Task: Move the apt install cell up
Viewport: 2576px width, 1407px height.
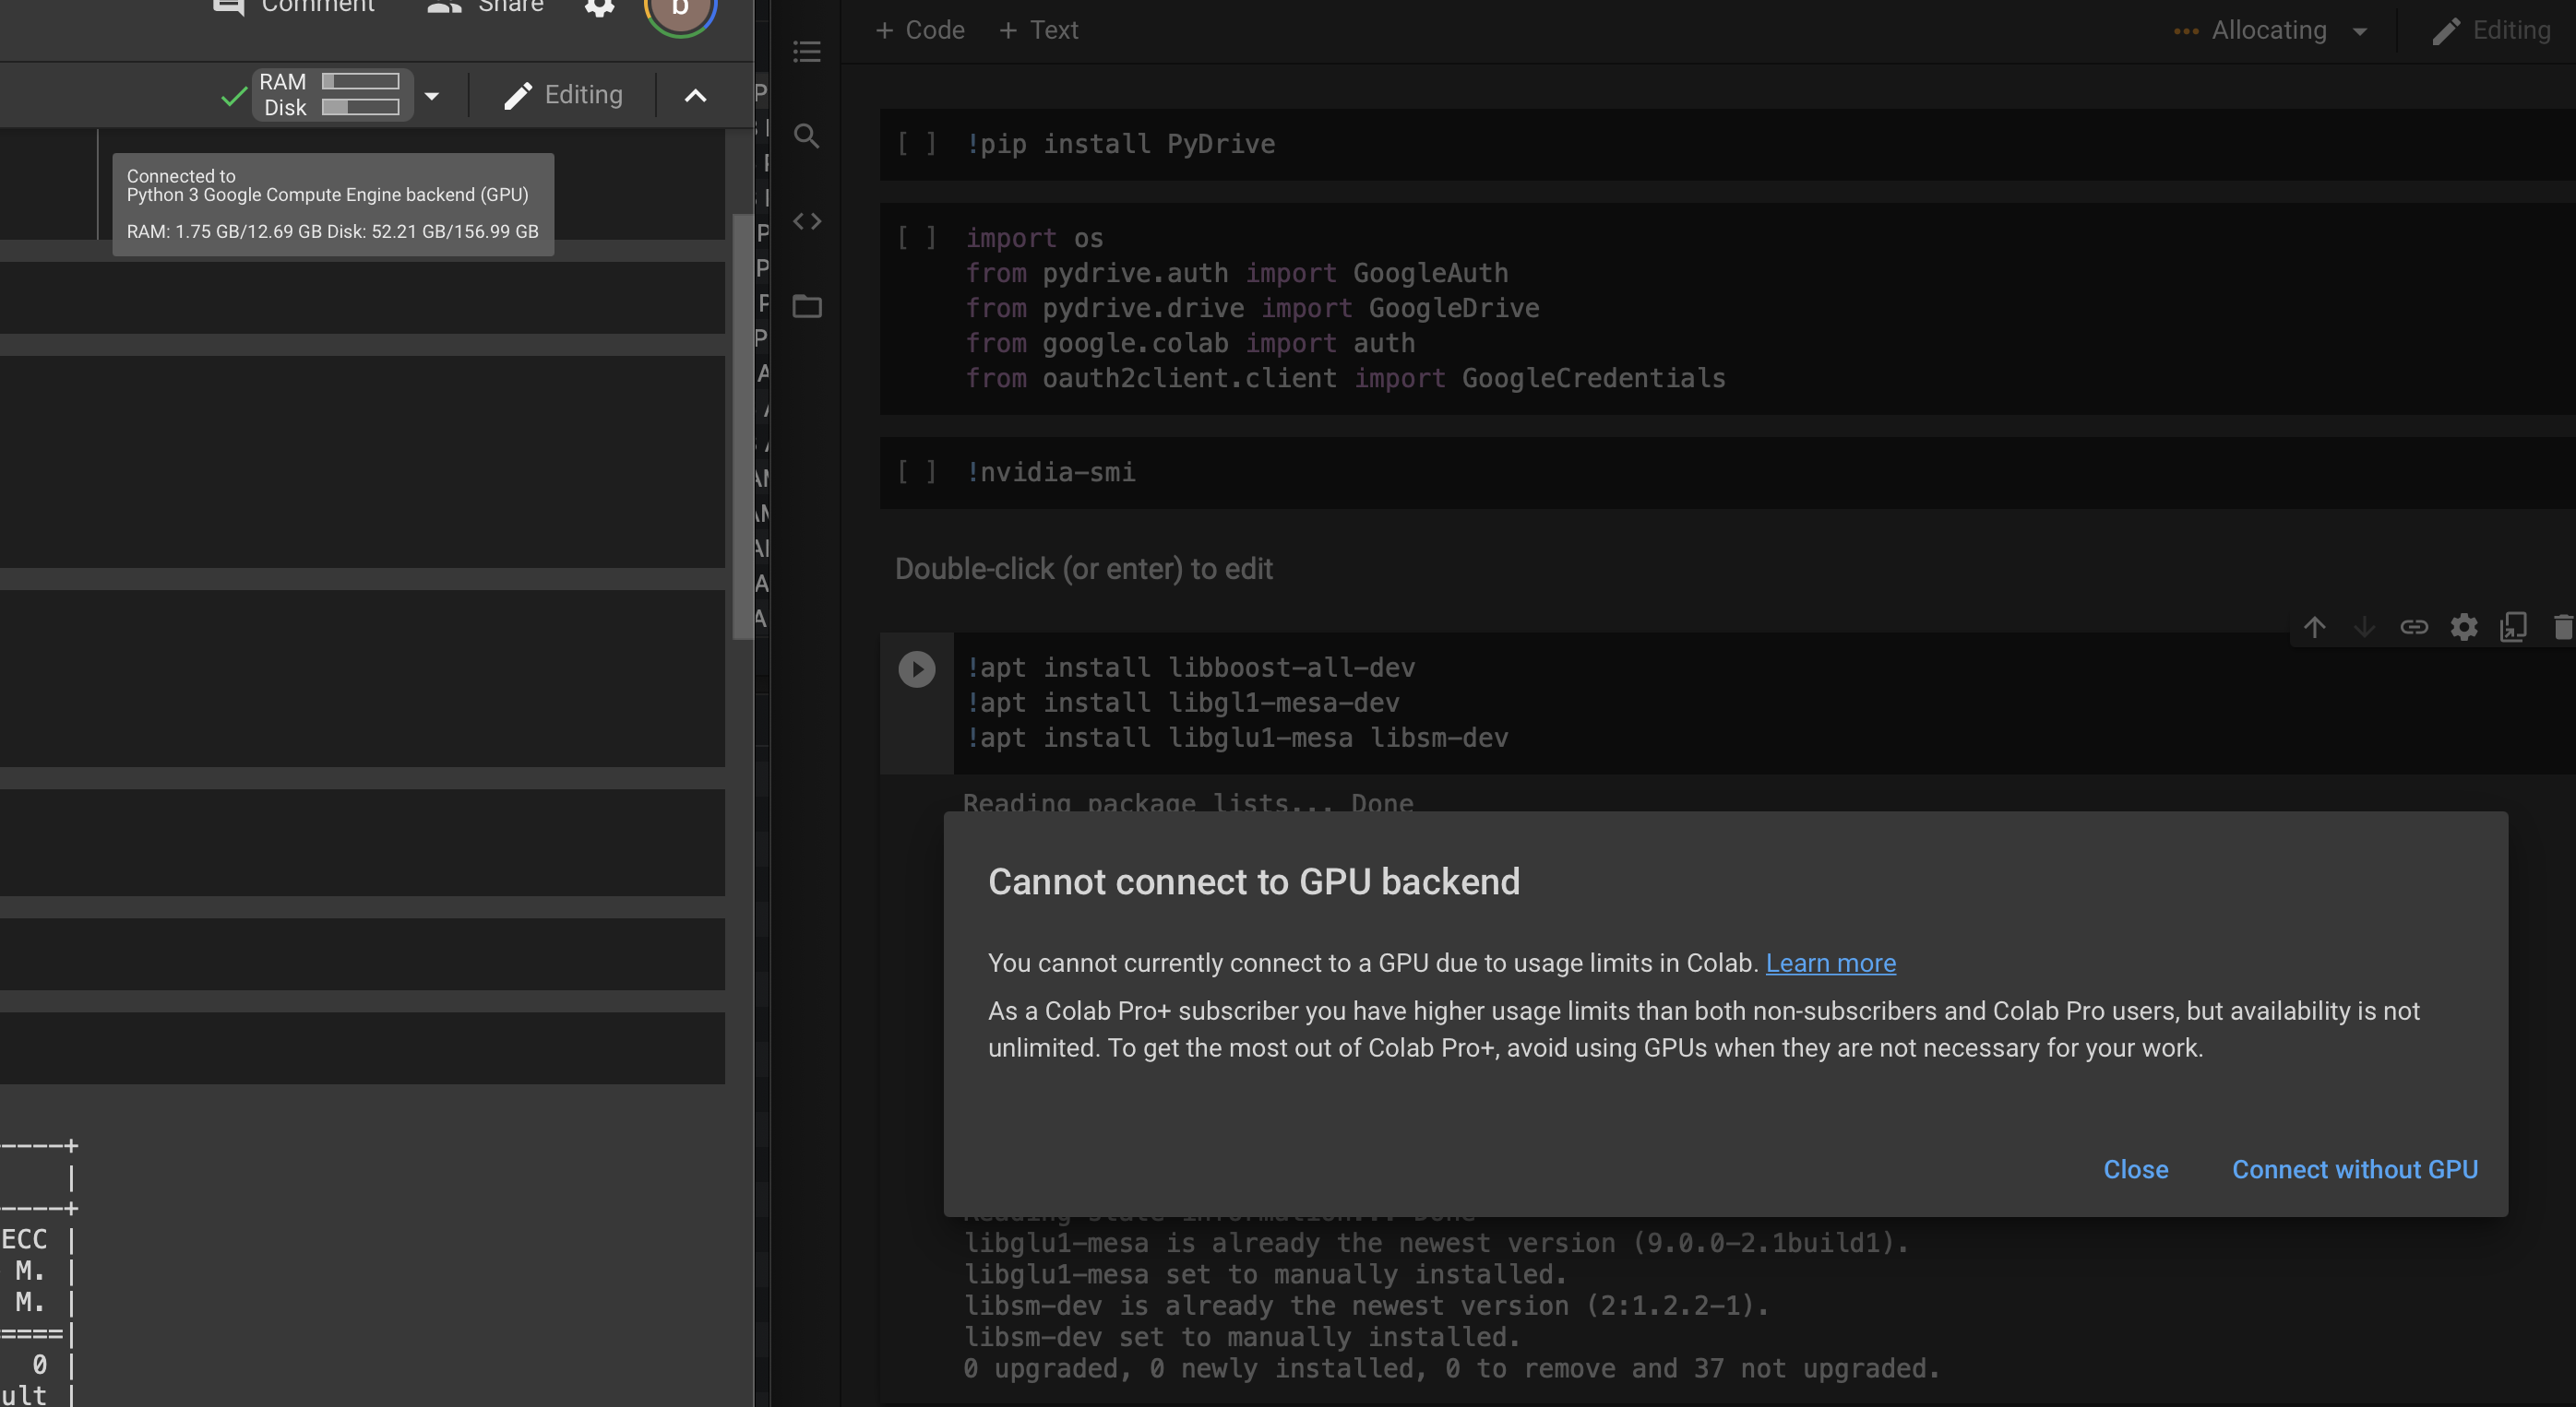Action: [x=2315, y=627]
